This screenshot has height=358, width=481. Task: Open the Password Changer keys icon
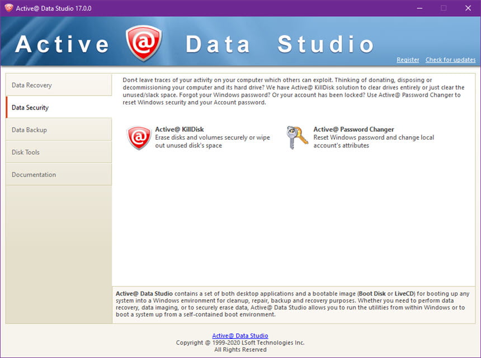click(x=297, y=137)
